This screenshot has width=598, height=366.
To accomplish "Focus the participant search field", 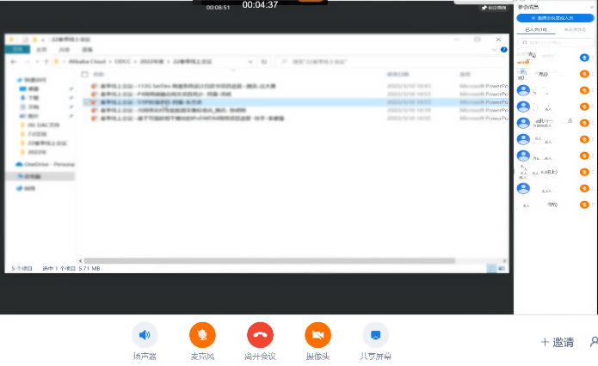I will (x=555, y=43).
